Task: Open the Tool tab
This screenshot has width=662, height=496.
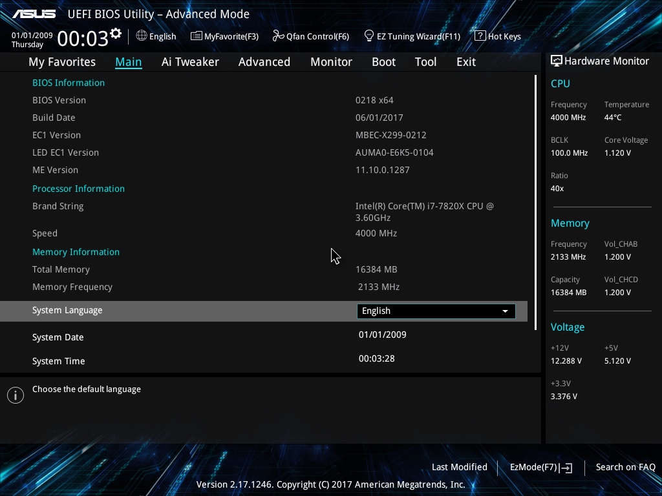Action: 425,62
